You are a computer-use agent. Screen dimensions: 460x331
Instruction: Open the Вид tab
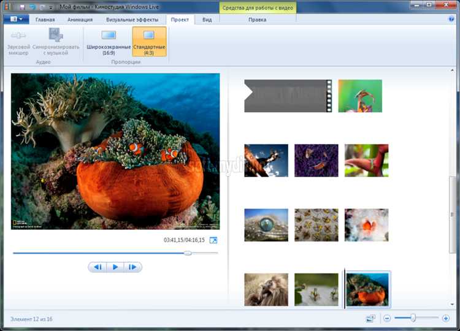207,20
